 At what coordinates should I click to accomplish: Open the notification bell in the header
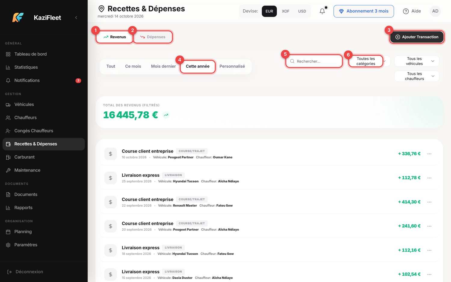click(322, 11)
